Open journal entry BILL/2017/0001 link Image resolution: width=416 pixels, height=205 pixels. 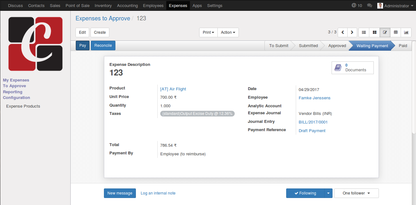[313, 122]
